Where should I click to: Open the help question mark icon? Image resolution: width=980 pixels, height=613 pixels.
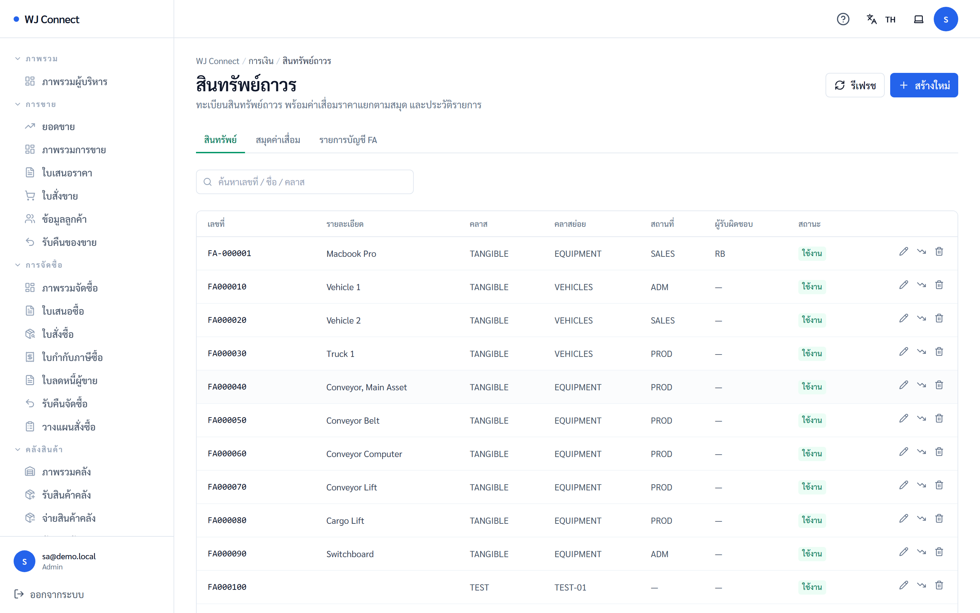pyautogui.click(x=843, y=19)
